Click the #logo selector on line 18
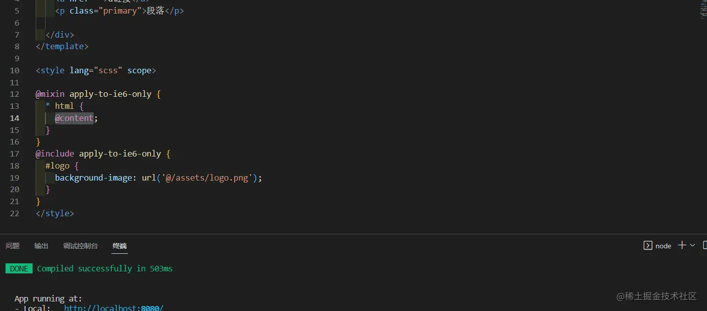The width and height of the screenshot is (707, 311). (57, 166)
